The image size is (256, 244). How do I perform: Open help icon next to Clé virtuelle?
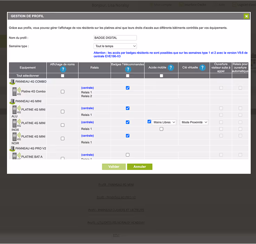coord(202,68)
